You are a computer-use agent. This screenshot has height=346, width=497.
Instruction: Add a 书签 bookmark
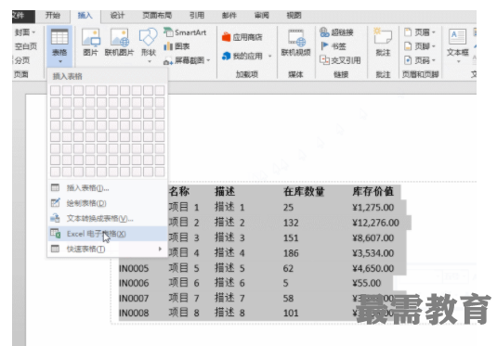(x=333, y=46)
